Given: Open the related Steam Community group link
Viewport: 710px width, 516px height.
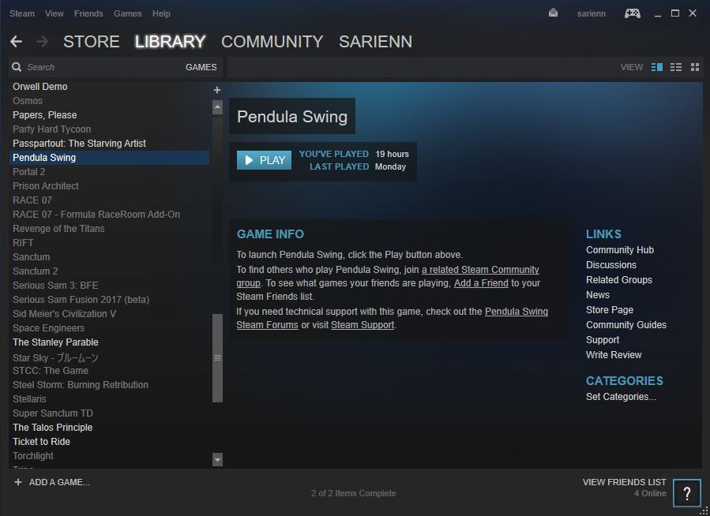Looking at the screenshot, I should click(480, 270).
